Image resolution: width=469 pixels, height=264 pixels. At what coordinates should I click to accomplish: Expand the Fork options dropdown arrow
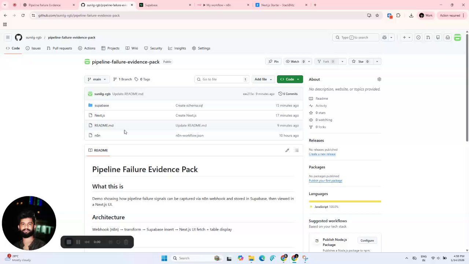(342, 62)
